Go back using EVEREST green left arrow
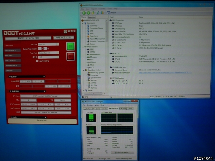 pyautogui.click(x=84, y=13)
